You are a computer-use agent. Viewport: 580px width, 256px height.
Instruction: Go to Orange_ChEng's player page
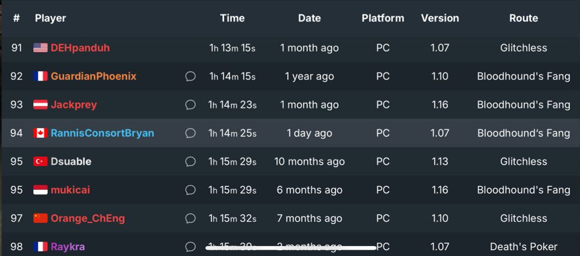tap(88, 219)
